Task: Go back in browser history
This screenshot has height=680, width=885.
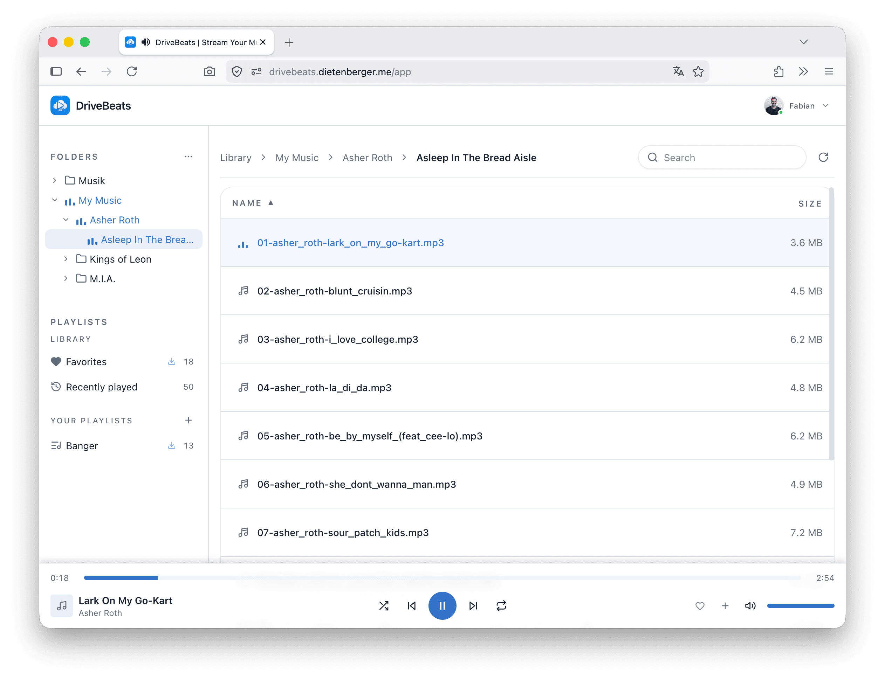Action: 81,72
